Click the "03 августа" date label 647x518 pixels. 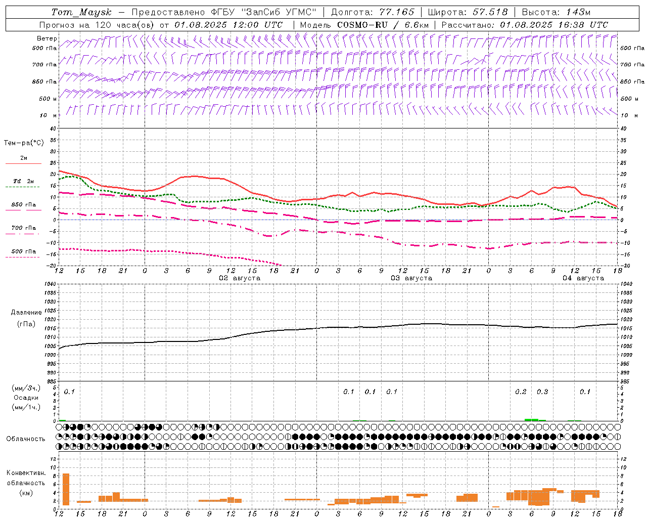pyautogui.click(x=411, y=278)
